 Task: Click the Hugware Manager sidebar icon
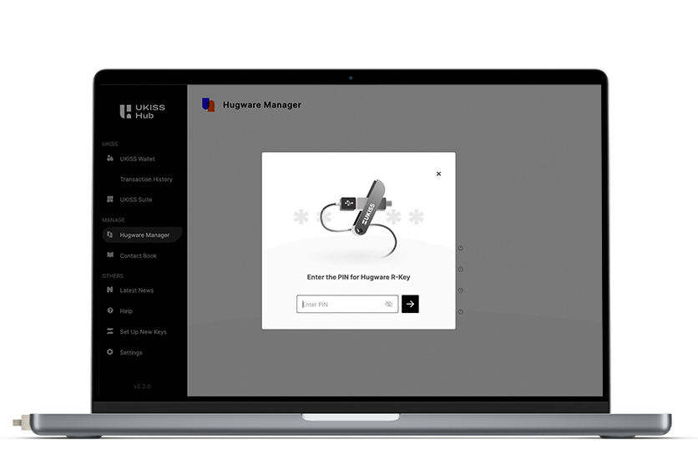[x=110, y=234]
